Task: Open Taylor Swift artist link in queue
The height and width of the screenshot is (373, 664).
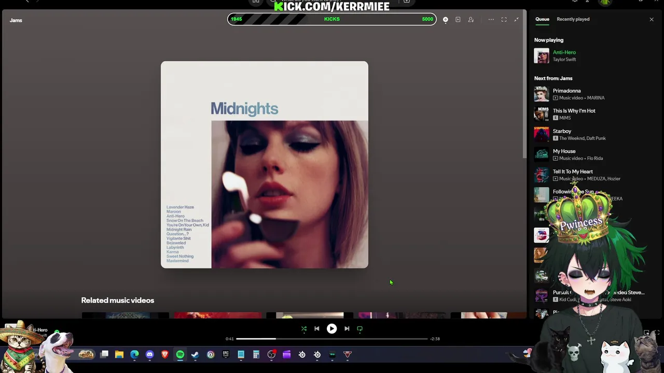Action: 564,60
